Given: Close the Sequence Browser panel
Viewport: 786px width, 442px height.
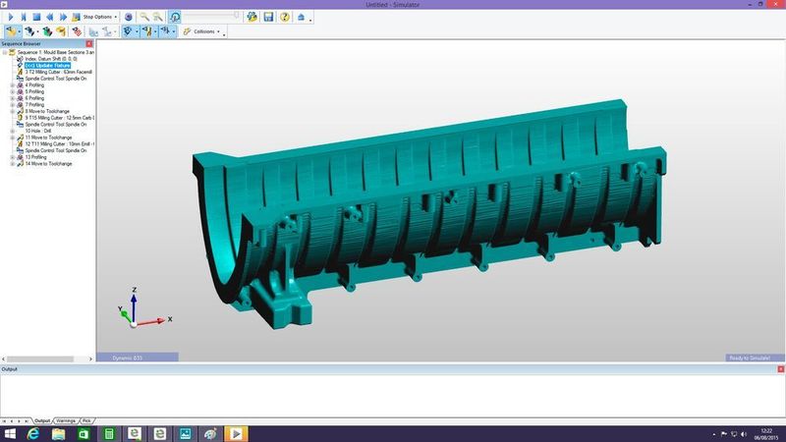Looking at the screenshot, I should [89, 44].
